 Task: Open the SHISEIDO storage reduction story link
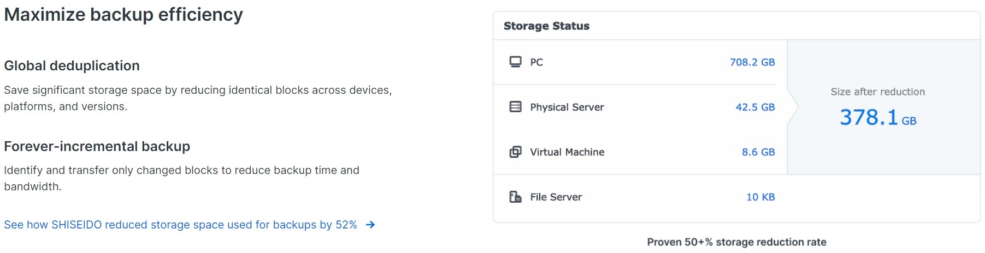(x=180, y=225)
